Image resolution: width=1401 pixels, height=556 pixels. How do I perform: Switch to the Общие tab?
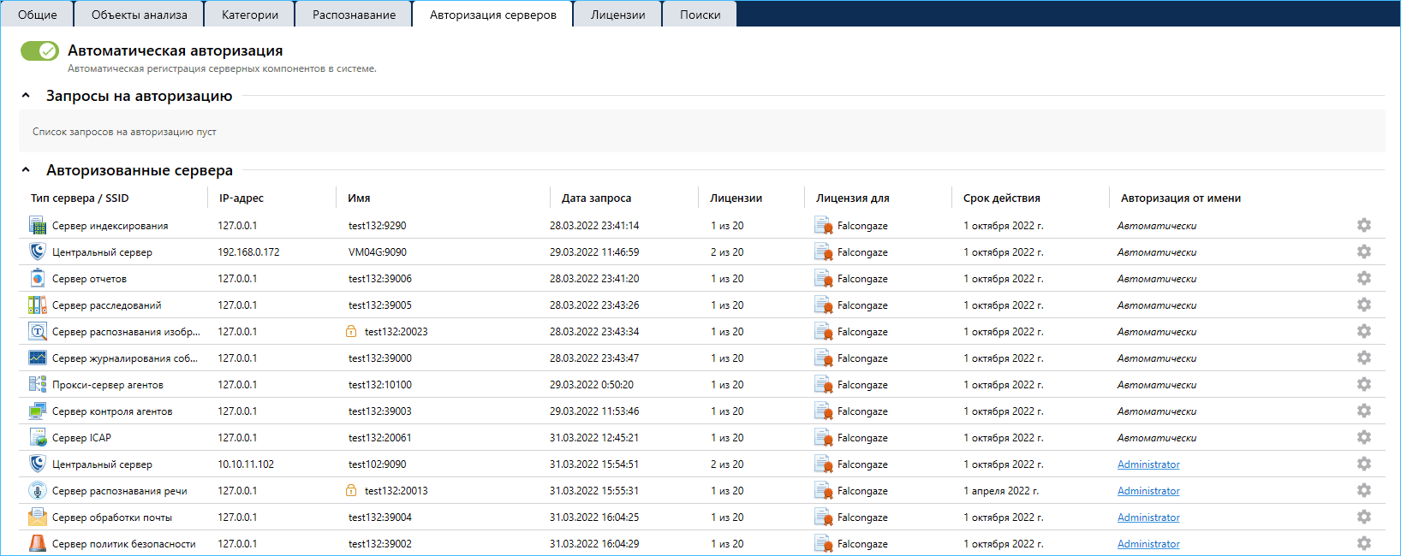38,15
